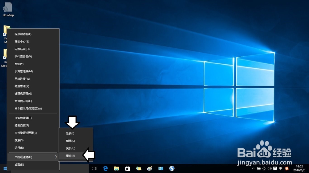Screen dimensions: 309x173
Task: Click the battery tray icon
Action: pyautogui.click(x=259, y=168)
